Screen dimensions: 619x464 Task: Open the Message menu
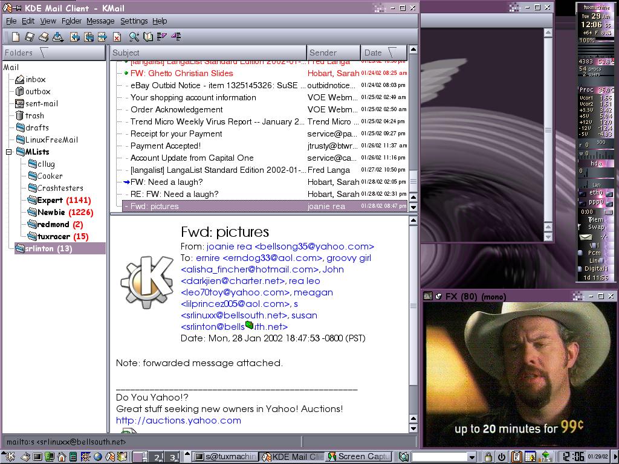click(x=100, y=21)
